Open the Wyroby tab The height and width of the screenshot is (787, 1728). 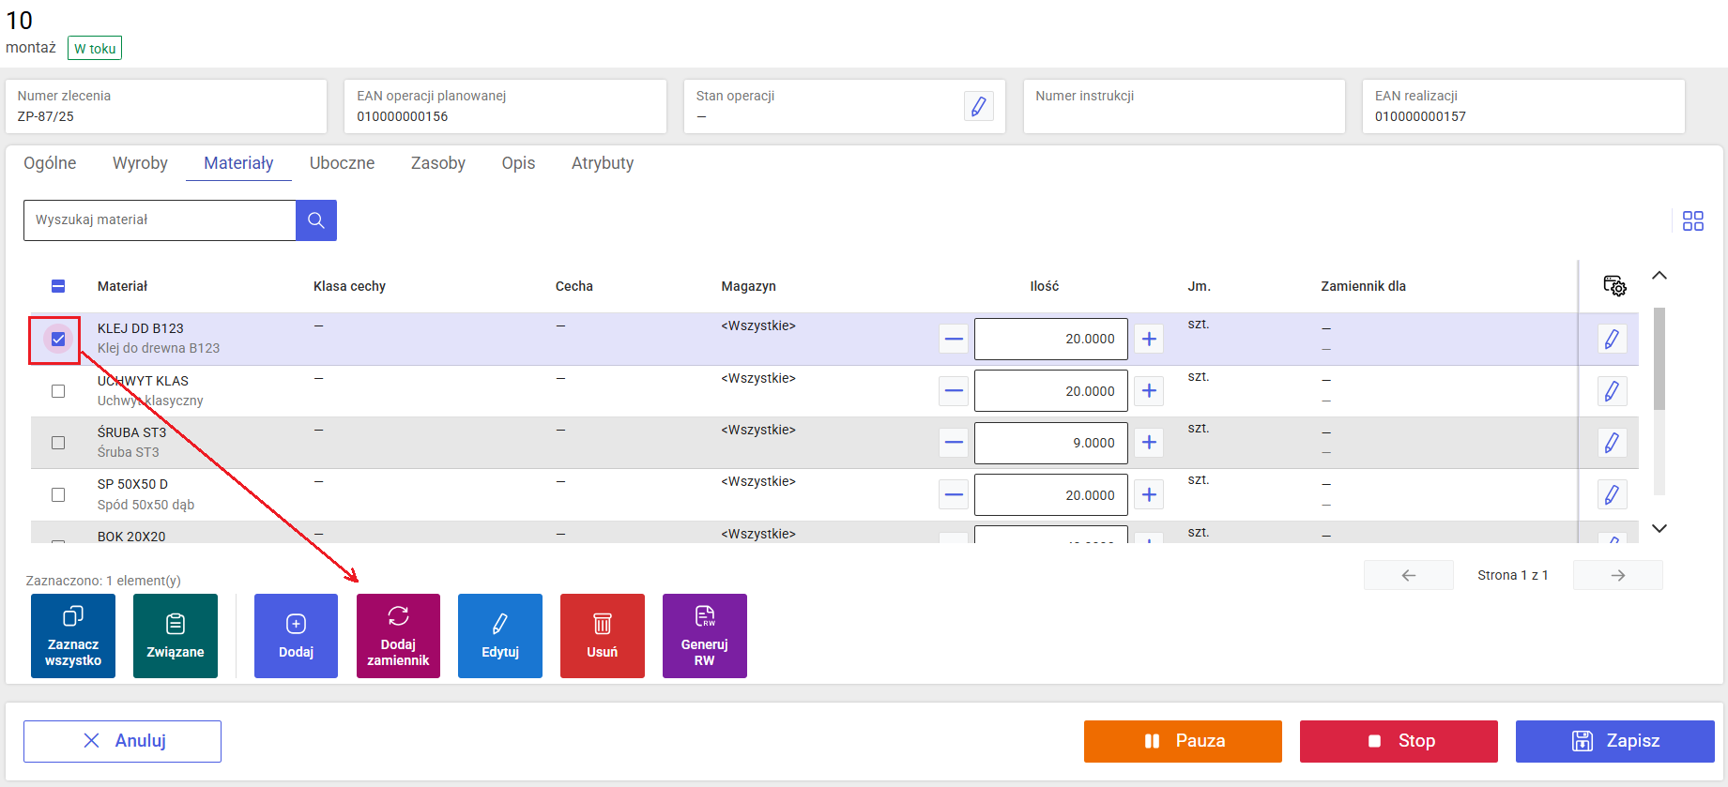click(x=140, y=163)
